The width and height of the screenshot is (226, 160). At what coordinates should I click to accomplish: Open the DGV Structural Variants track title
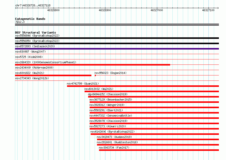click(36, 33)
